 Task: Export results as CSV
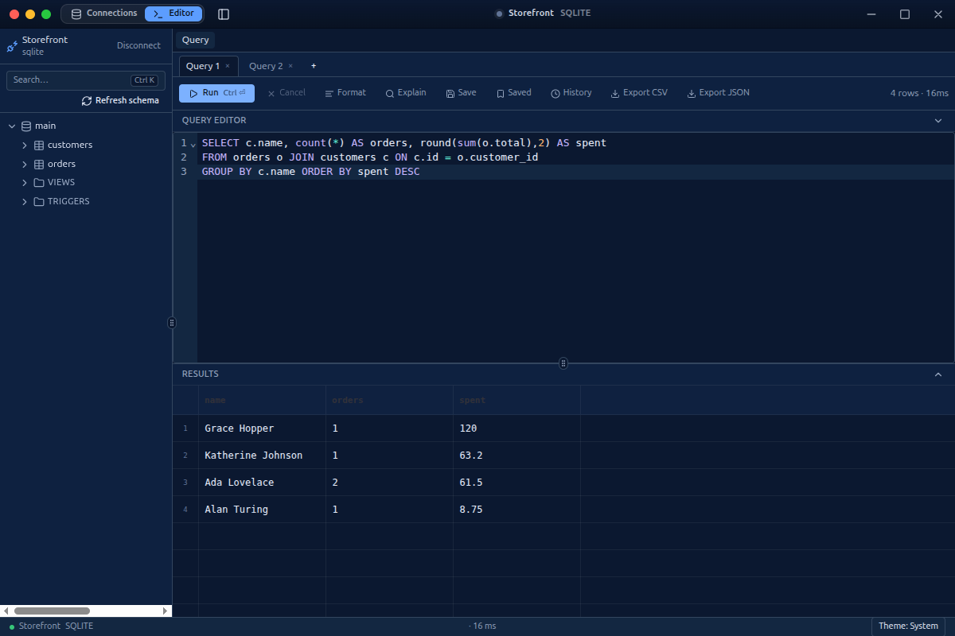pyautogui.click(x=639, y=93)
